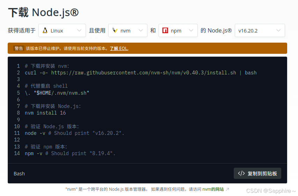The width and height of the screenshot is (298, 196).
Task: Click the "# 下载并安装 Node.js:" comment
Action: (x=53, y=106)
